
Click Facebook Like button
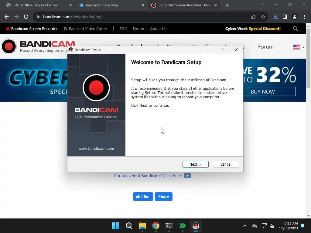point(143,197)
